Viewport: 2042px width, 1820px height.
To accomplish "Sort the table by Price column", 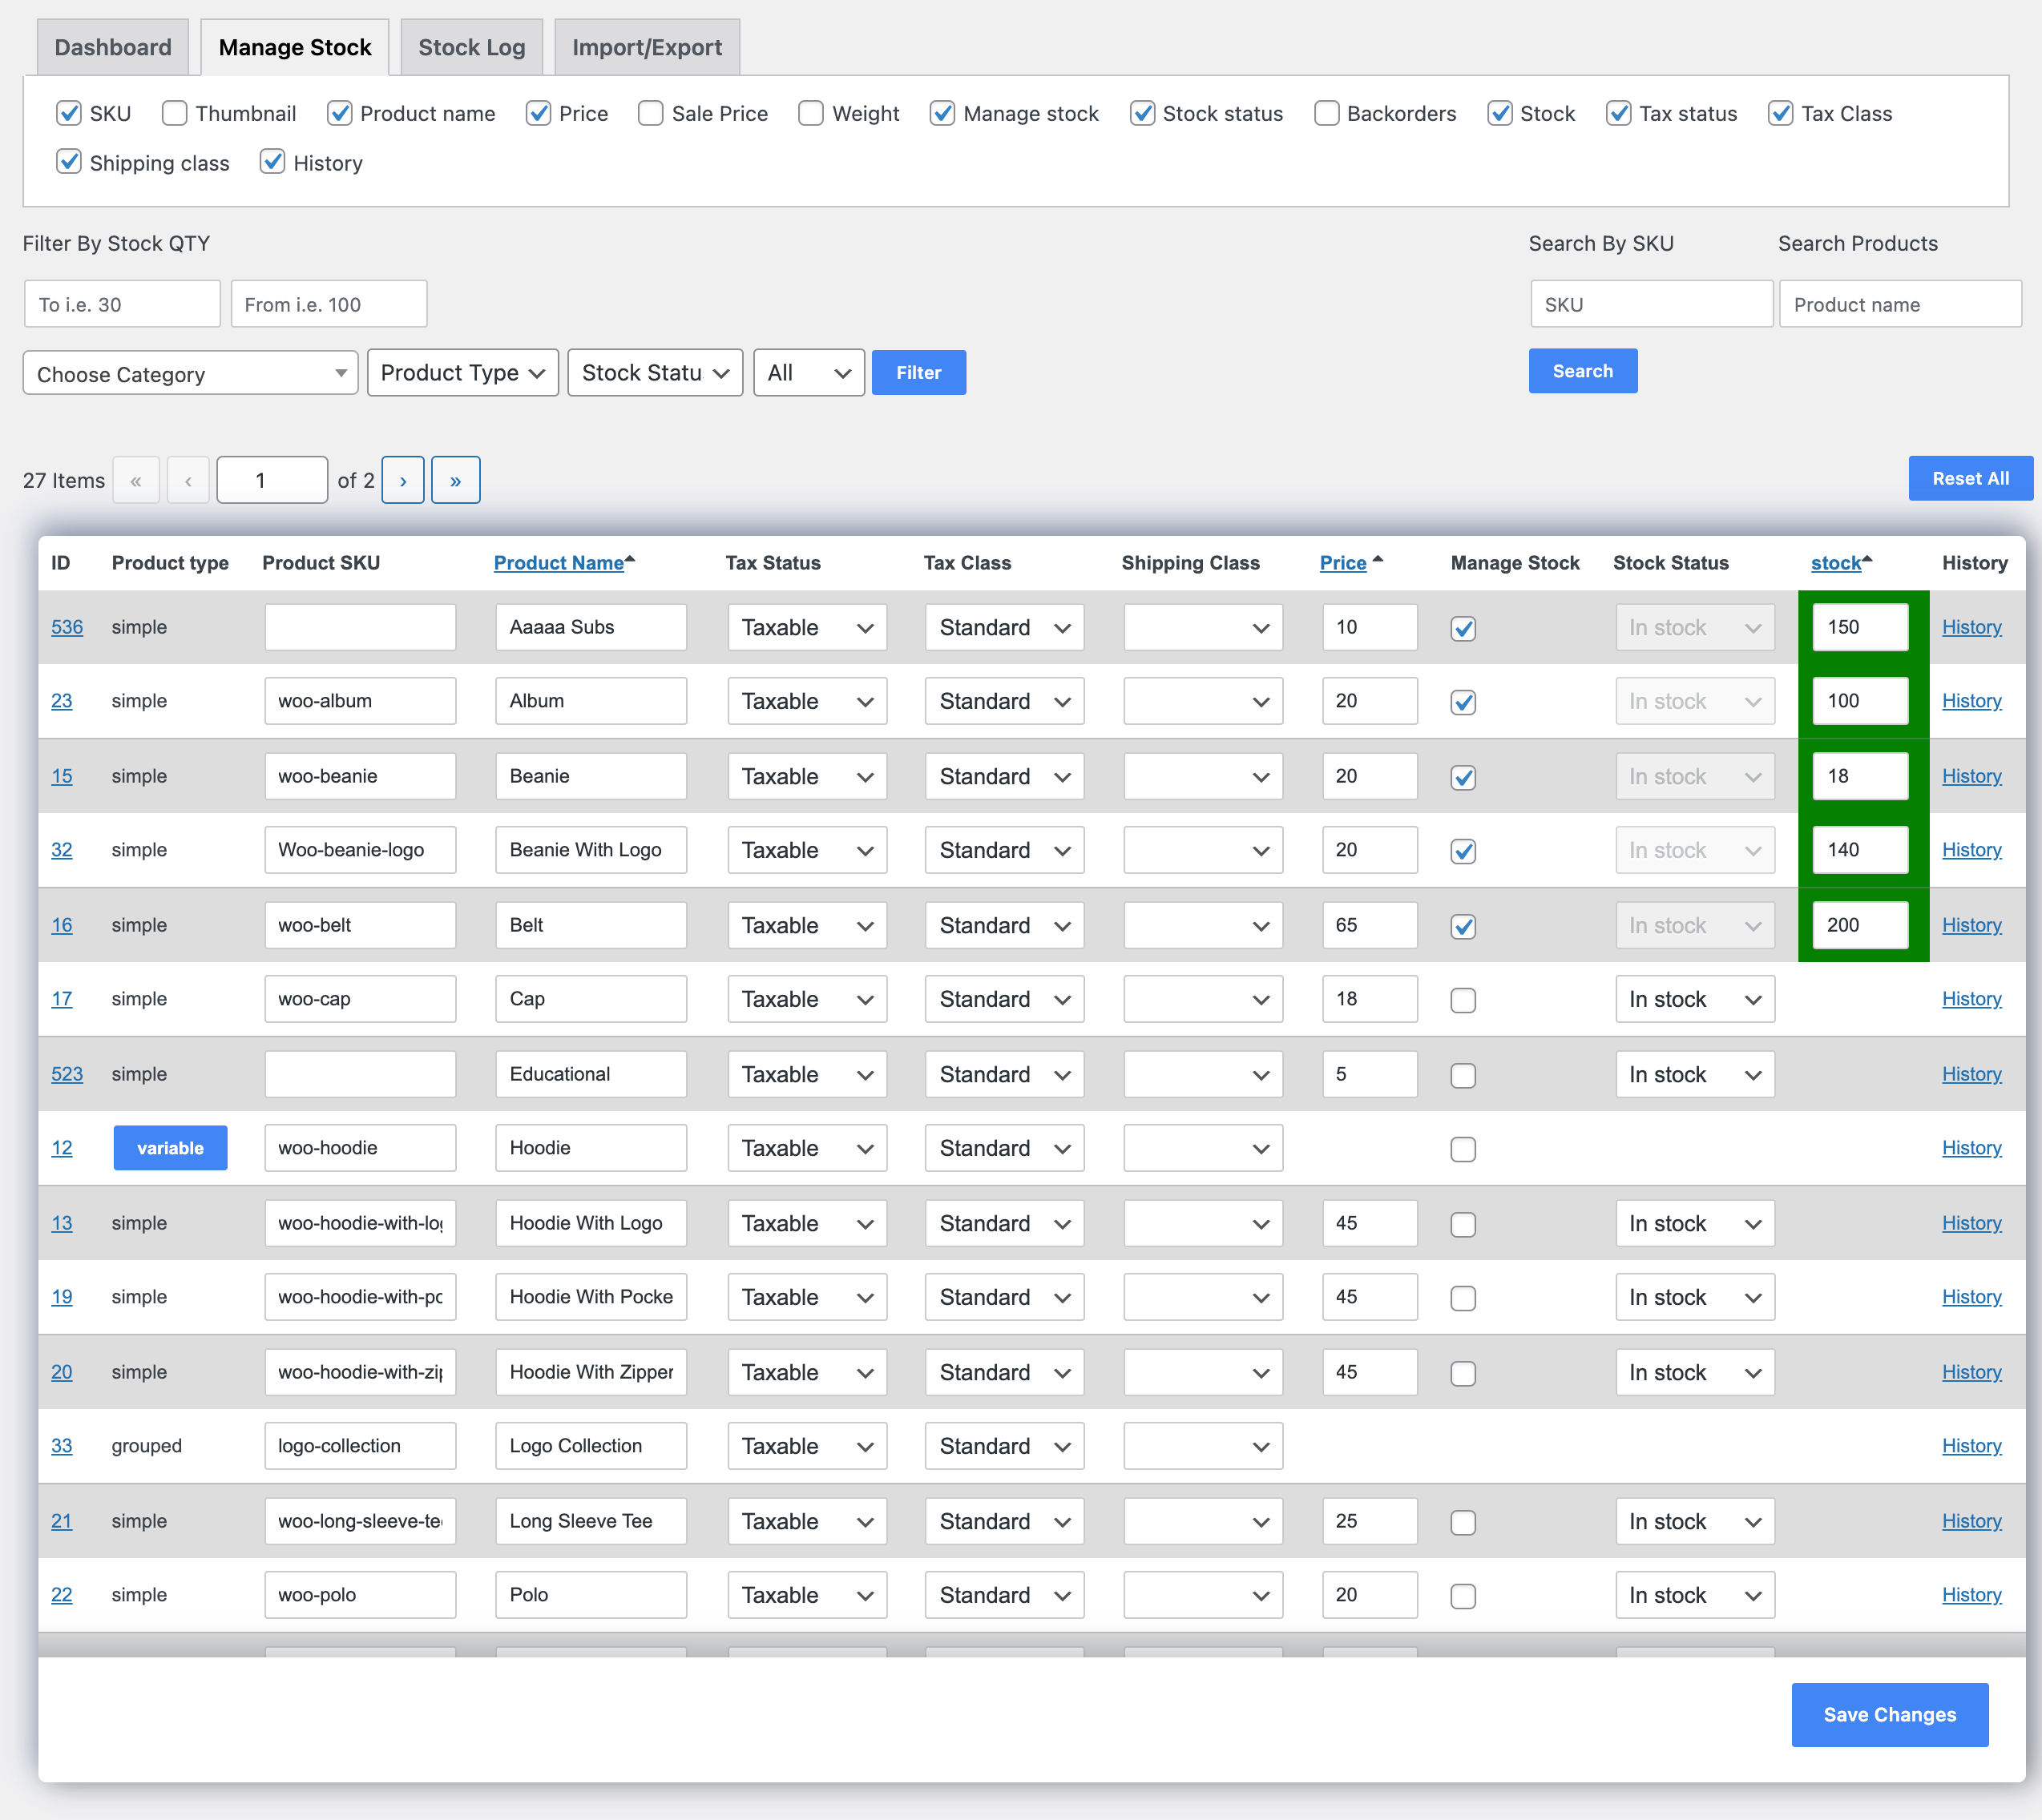I will (1342, 562).
